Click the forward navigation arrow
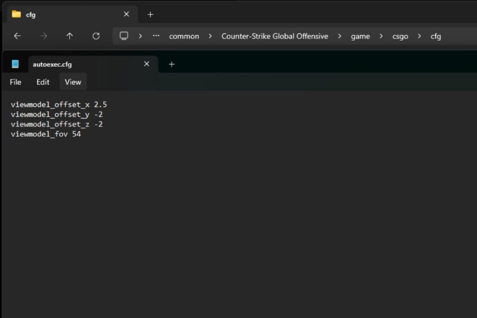Viewport: 477px width, 318px height. [44, 36]
